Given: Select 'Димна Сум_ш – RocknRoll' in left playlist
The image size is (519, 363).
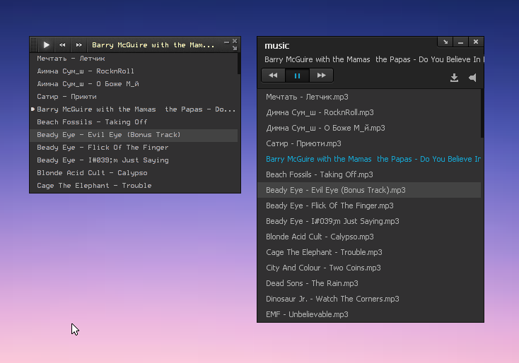Looking at the screenshot, I should [x=134, y=71].
